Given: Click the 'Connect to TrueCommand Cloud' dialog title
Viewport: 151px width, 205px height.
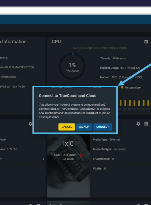Looking at the screenshot, I should 68,96.
